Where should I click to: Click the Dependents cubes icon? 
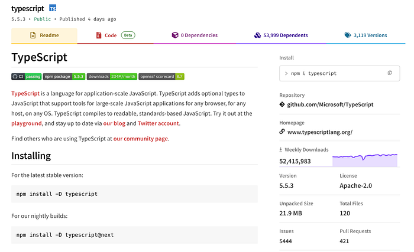point(257,35)
